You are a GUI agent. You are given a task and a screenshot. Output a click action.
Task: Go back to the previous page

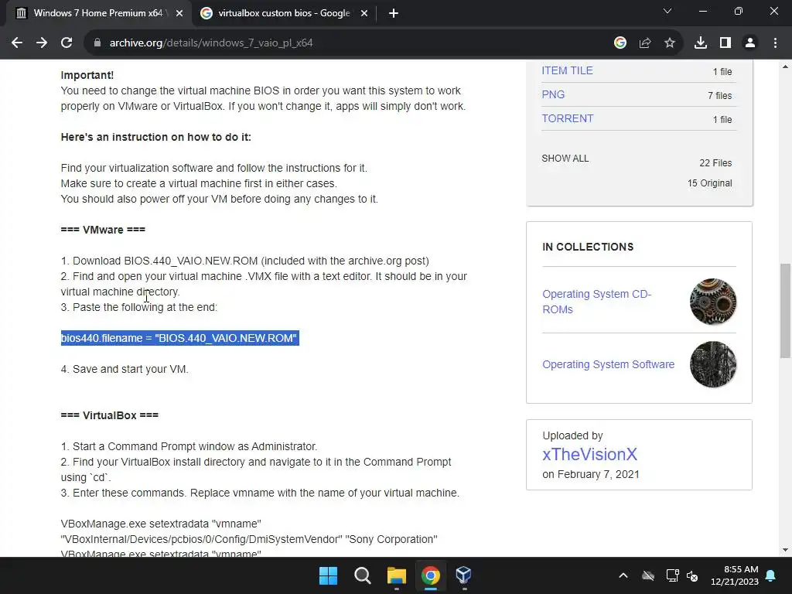pos(17,43)
